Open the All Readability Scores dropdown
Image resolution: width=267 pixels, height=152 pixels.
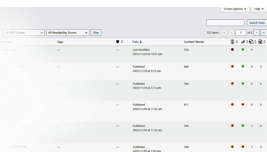tap(68, 33)
